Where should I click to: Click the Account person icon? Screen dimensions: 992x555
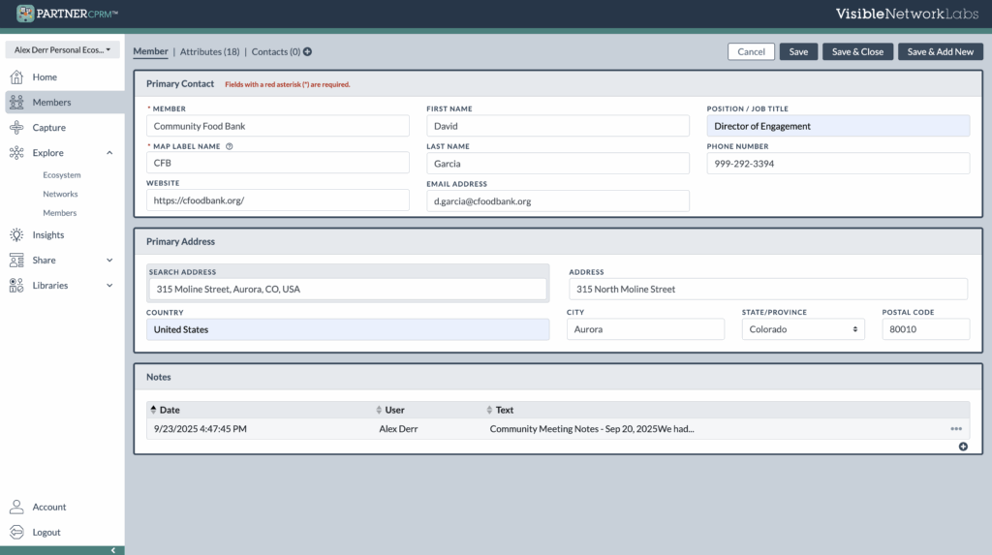coord(16,508)
